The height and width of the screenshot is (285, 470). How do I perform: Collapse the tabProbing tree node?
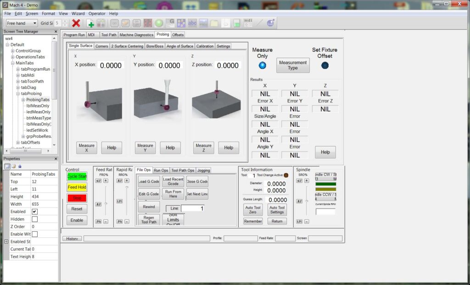(18, 94)
